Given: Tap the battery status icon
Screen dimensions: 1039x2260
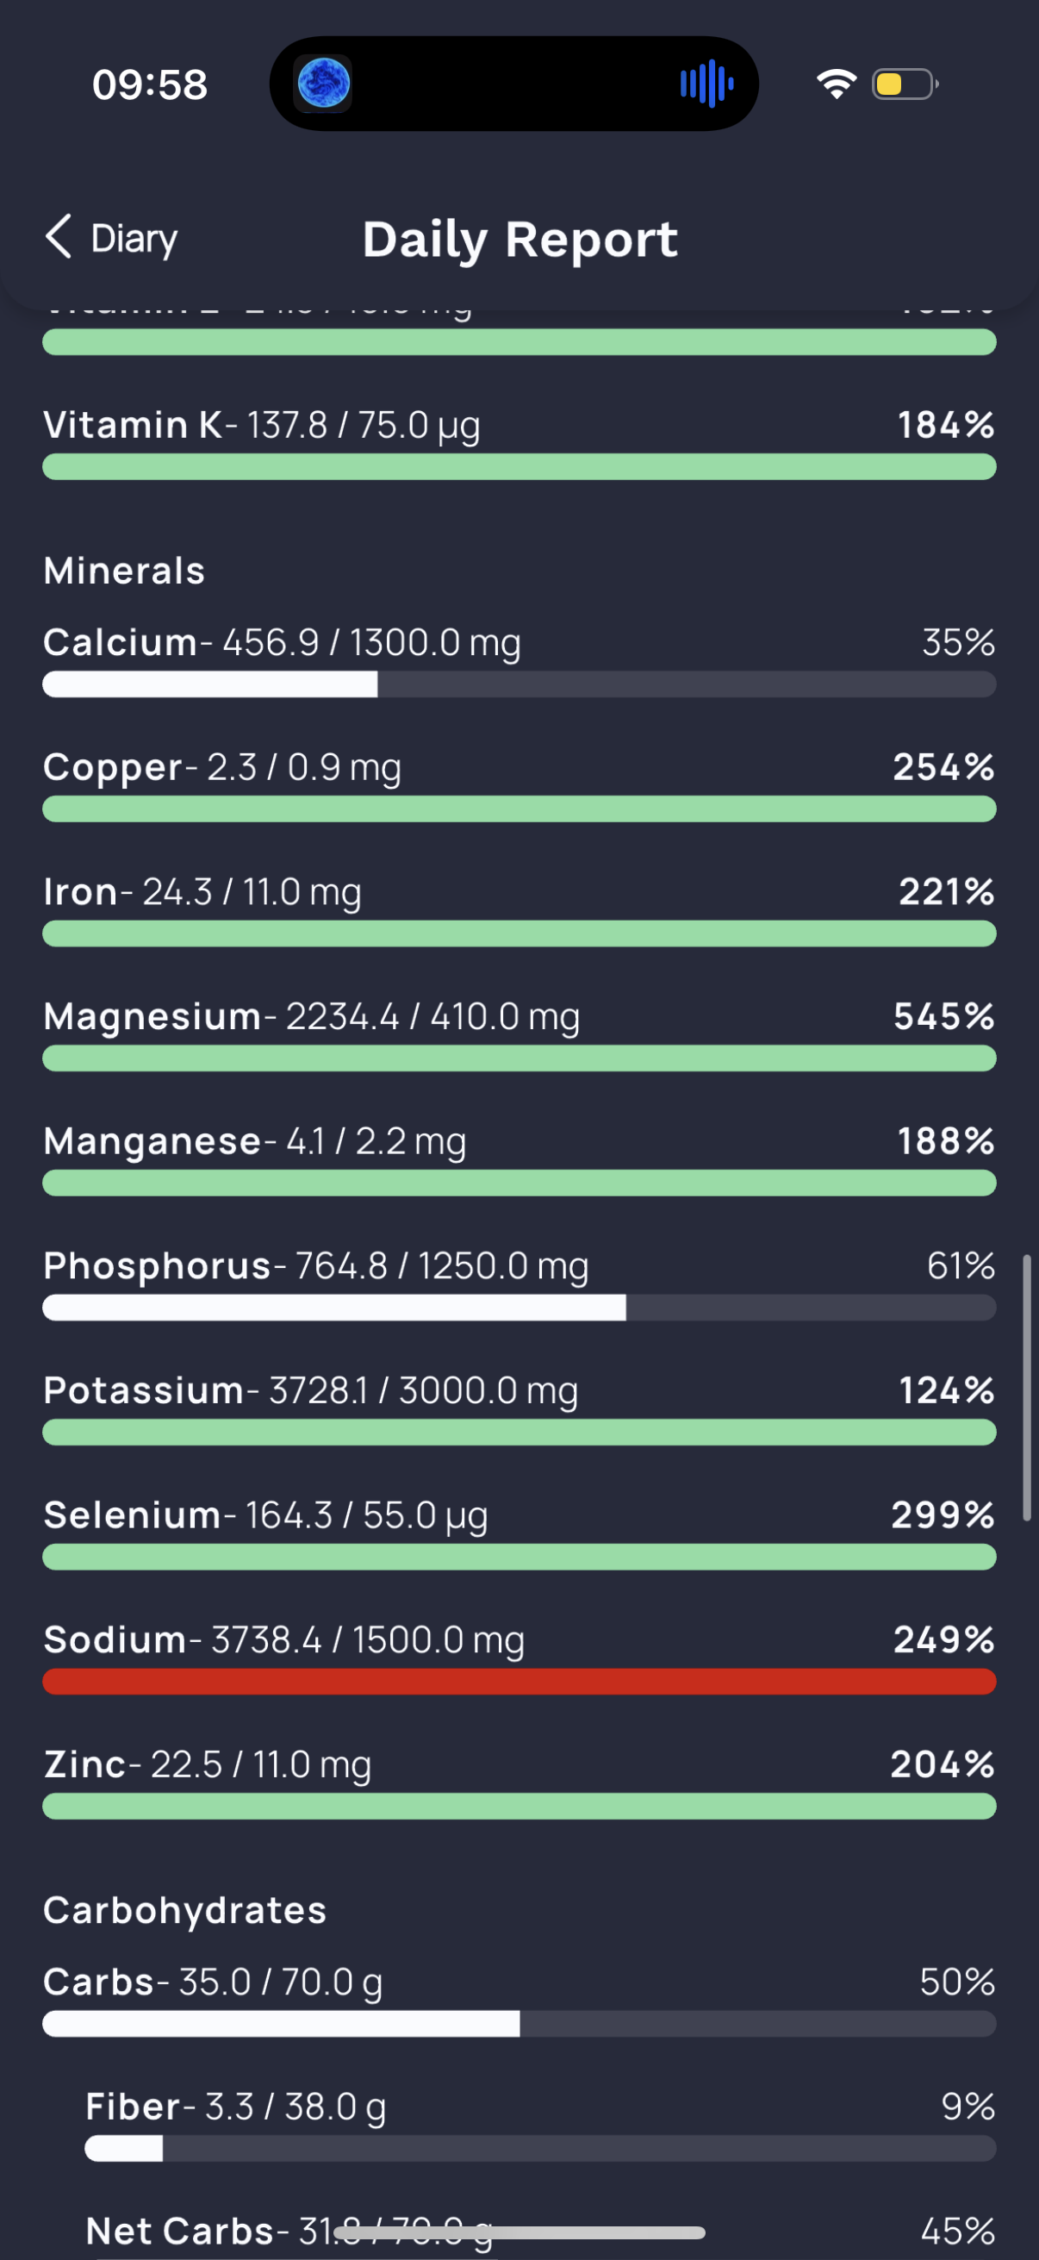Looking at the screenshot, I should tap(905, 84).
